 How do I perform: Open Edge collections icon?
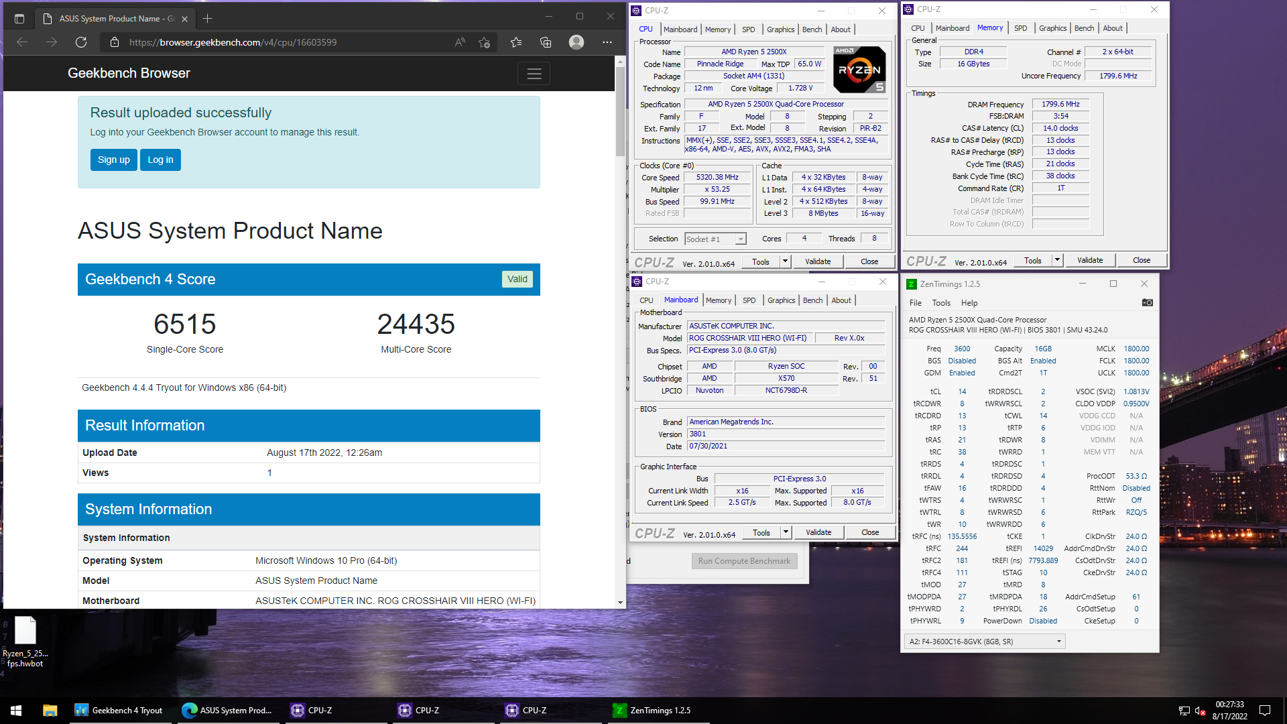546,42
